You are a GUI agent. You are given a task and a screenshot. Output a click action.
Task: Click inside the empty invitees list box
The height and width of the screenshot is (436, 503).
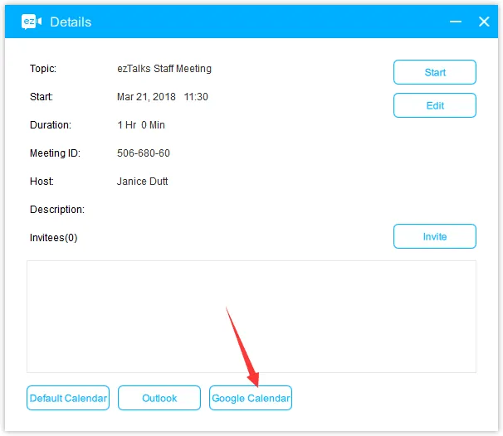click(251, 317)
